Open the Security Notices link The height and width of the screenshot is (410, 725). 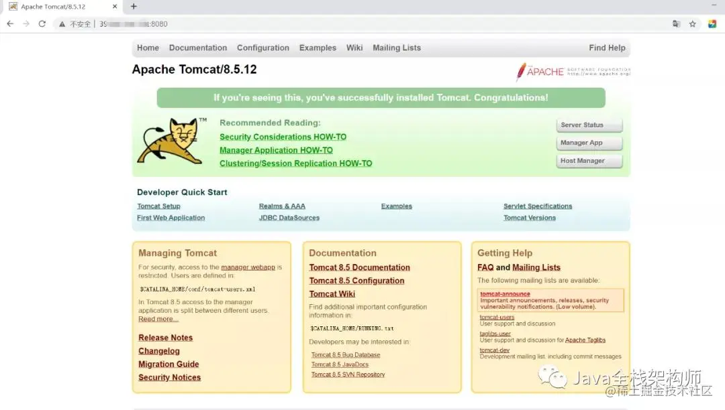tap(169, 377)
